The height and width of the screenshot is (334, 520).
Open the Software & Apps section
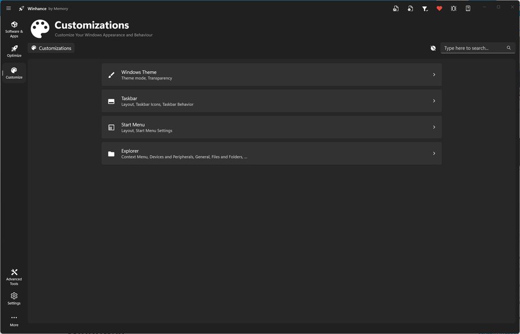pyautogui.click(x=14, y=29)
